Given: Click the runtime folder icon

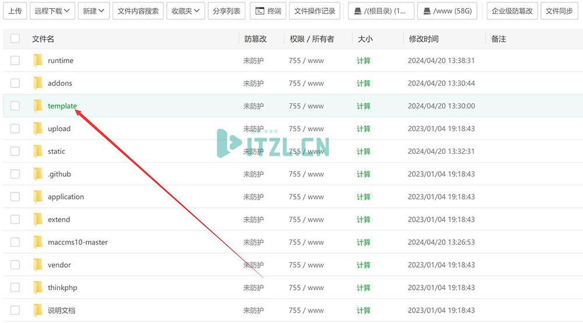Looking at the screenshot, I should [38, 61].
